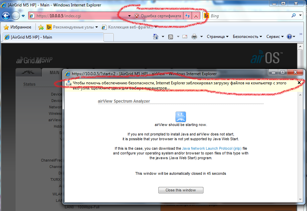Go to home page via house icon

(x=156, y=37)
